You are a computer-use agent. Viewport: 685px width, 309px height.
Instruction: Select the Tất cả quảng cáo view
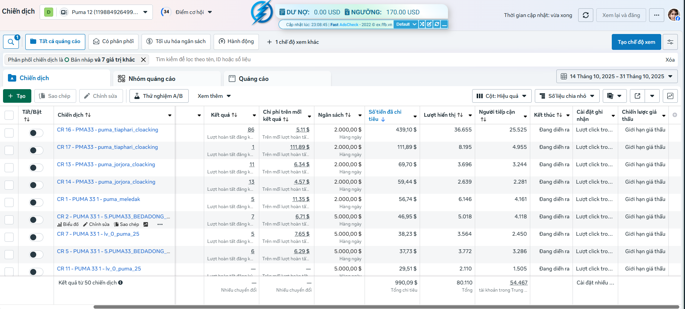pyautogui.click(x=55, y=42)
